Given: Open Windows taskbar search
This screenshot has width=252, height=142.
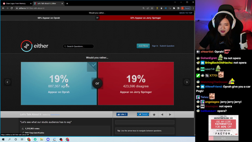Looking at the screenshot, I should coord(9,139).
